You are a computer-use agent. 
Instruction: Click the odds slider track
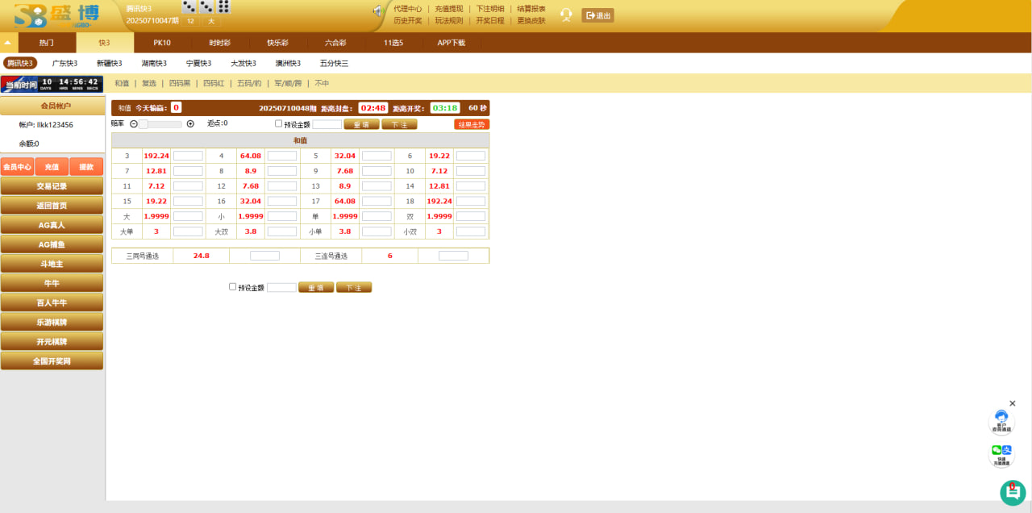tap(161, 124)
